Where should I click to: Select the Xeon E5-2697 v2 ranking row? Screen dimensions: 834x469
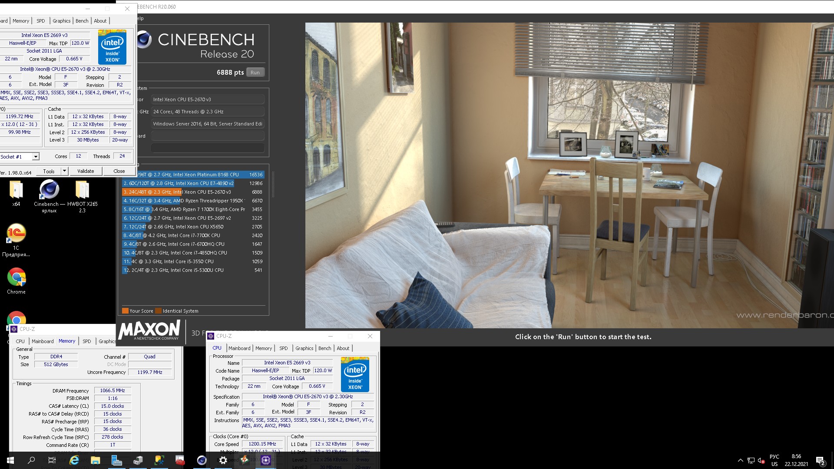click(193, 218)
